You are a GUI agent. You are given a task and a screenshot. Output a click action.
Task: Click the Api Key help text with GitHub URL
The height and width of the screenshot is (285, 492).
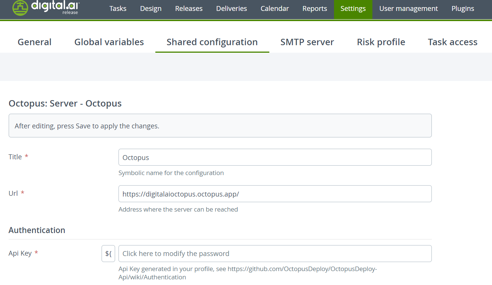click(x=248, y=273)
